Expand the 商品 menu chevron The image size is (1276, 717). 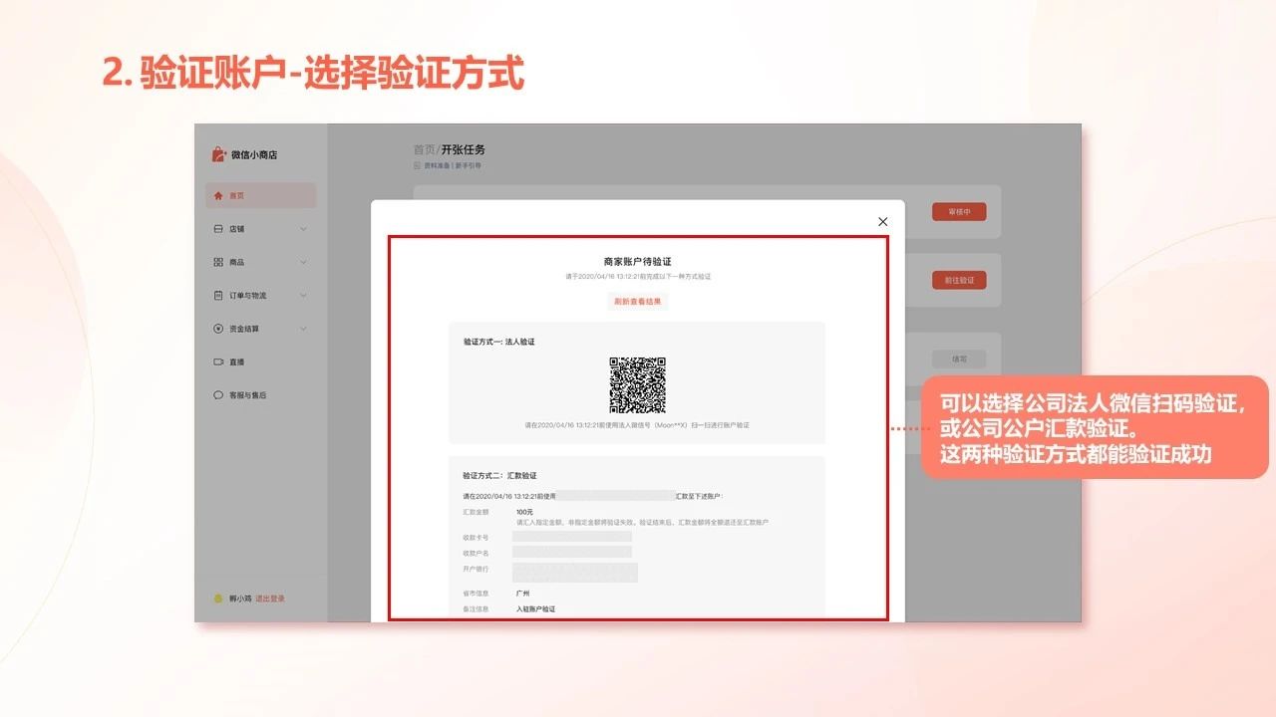click(x=303, y=262)
